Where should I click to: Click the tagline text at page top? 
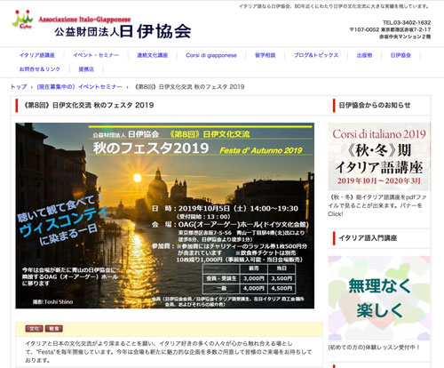(334, 6)
